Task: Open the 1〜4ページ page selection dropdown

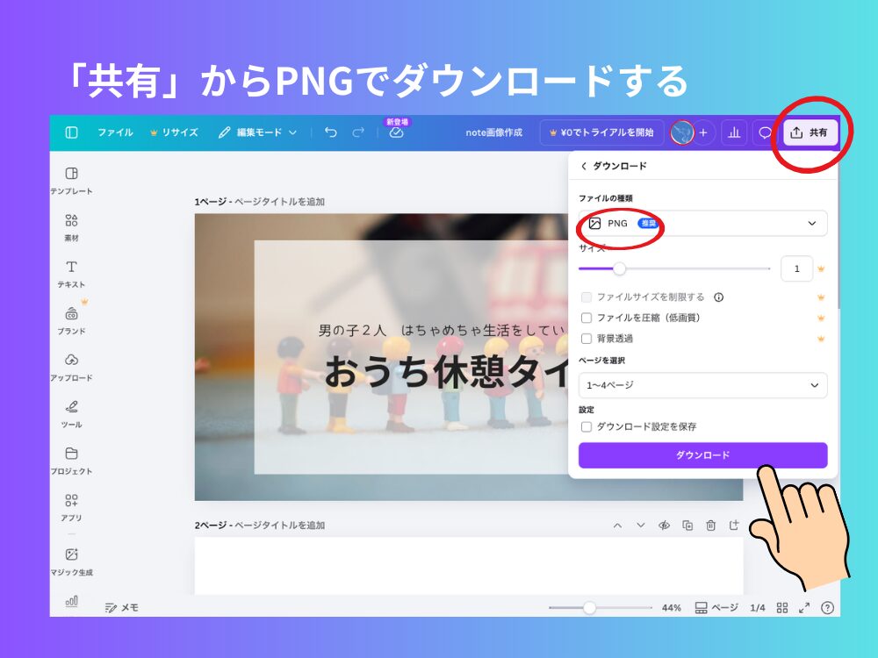Action: [702, 385]
